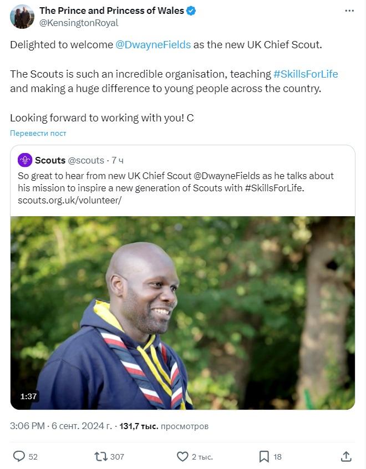Like the post with heart icon
The image size is (366, 469).
[x=182, y=456]
